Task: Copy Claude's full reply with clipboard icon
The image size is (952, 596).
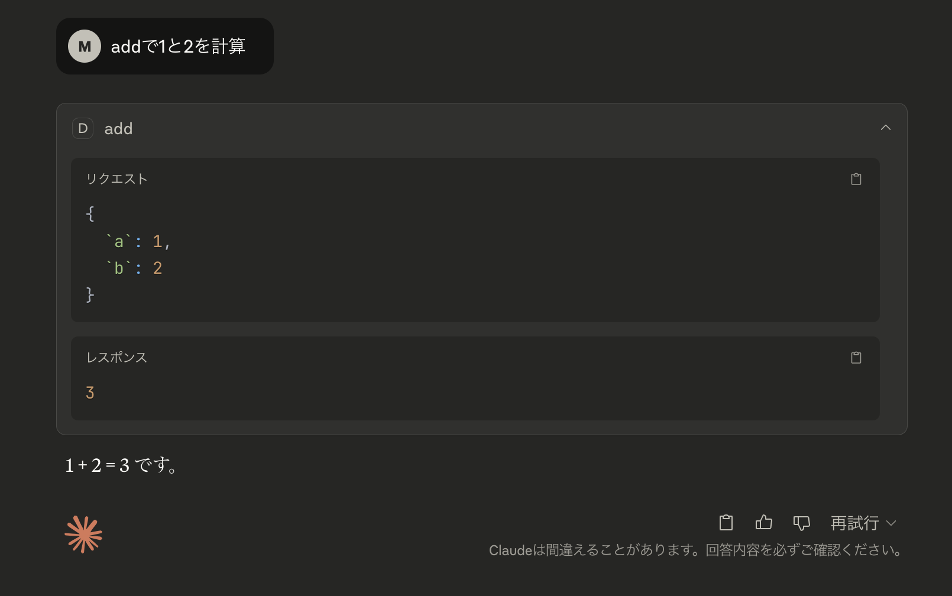Action: click(726, 523)
